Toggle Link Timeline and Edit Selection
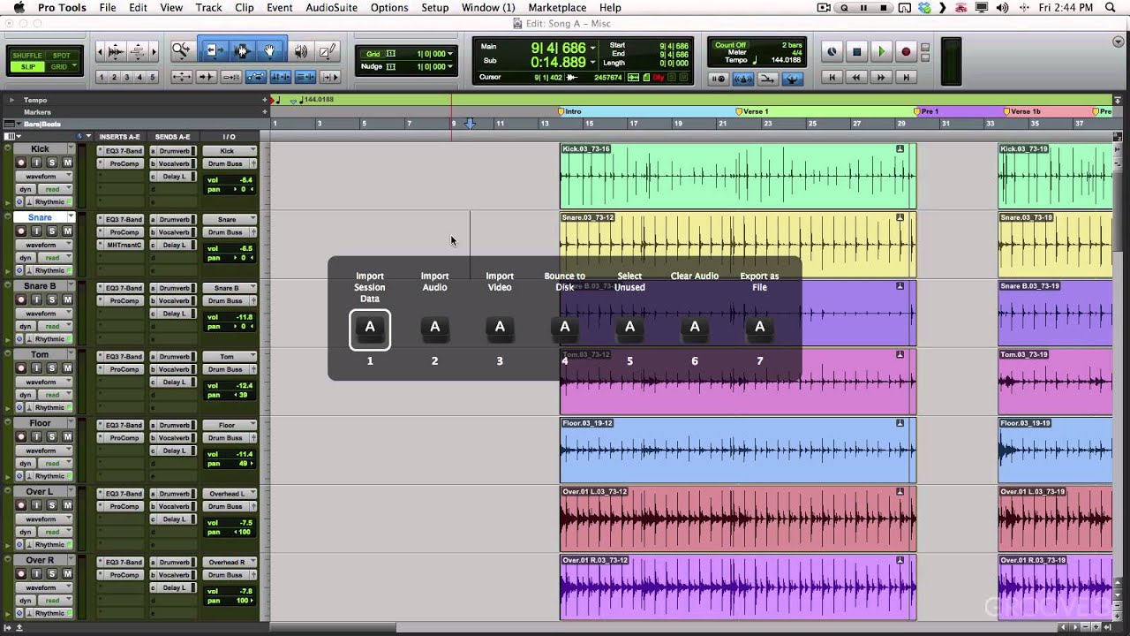The width and height of the screenshot is (1130, 636). 281,77
